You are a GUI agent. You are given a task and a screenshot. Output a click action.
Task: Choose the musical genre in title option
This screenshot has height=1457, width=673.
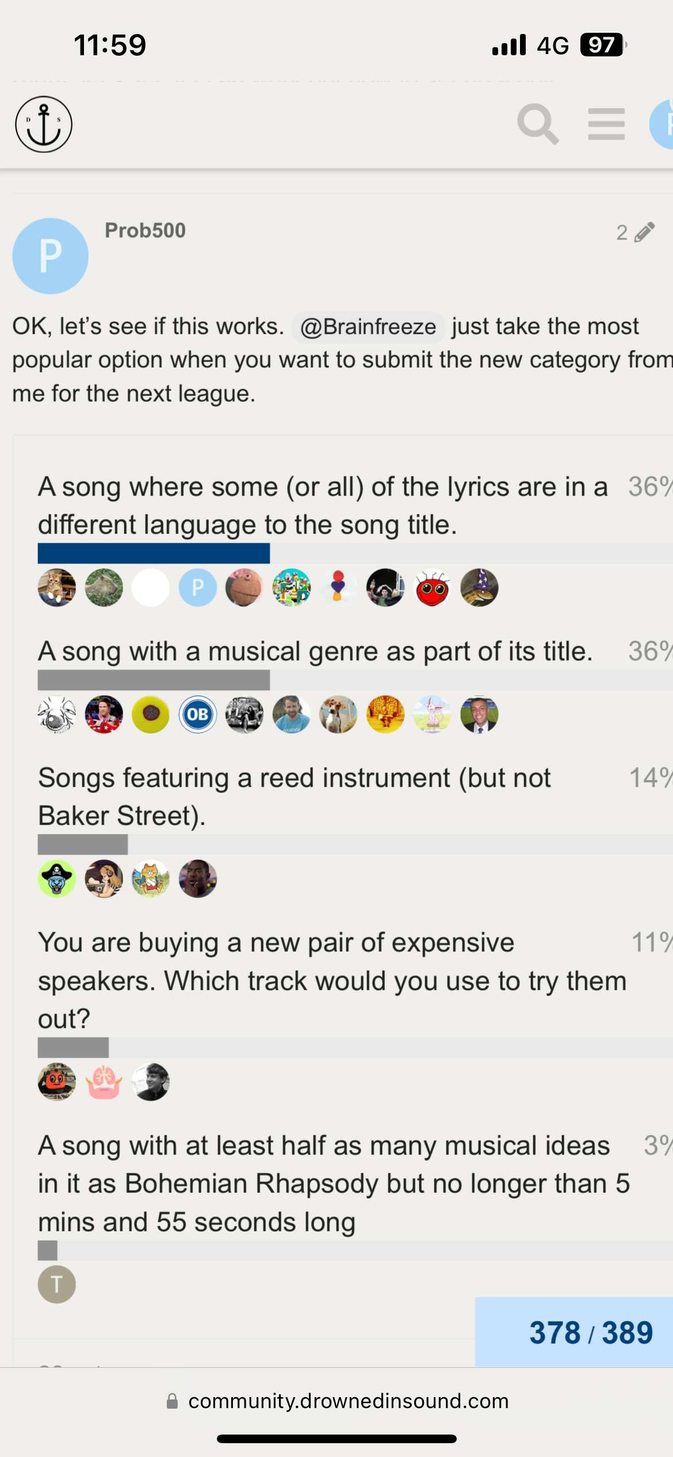315,651
